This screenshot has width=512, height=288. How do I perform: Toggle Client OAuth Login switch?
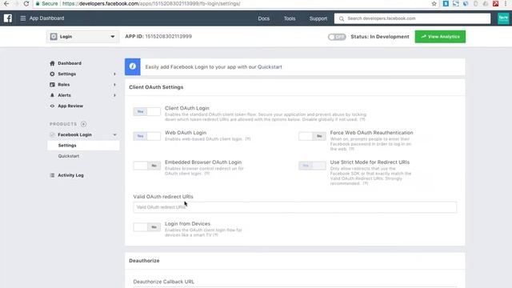[x=147, y=112]
